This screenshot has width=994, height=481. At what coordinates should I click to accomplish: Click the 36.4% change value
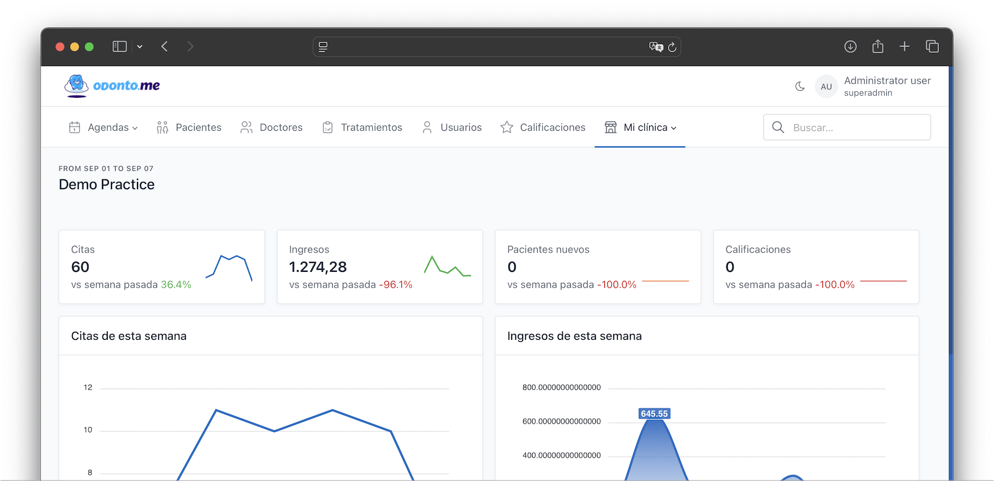coord(176,284)
